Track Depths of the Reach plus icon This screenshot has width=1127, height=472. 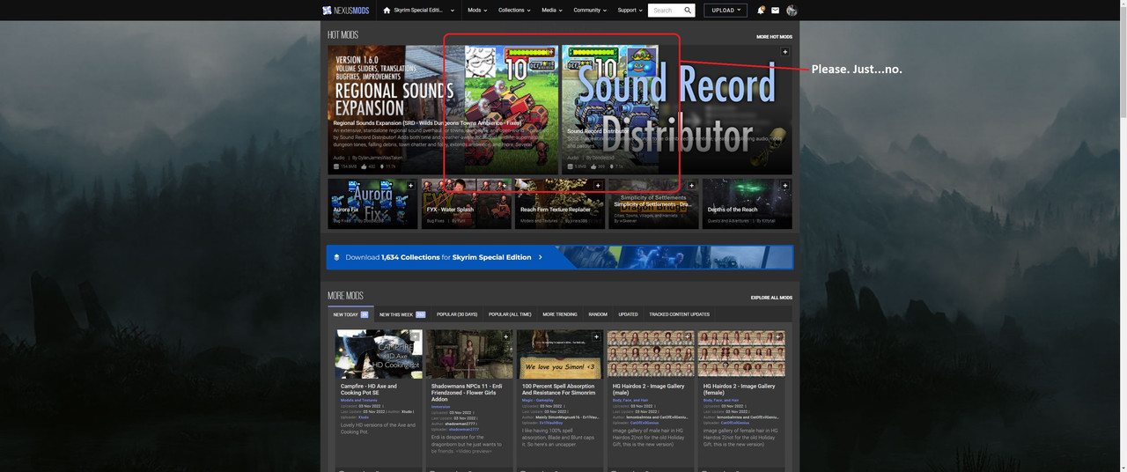coord(785,186)
